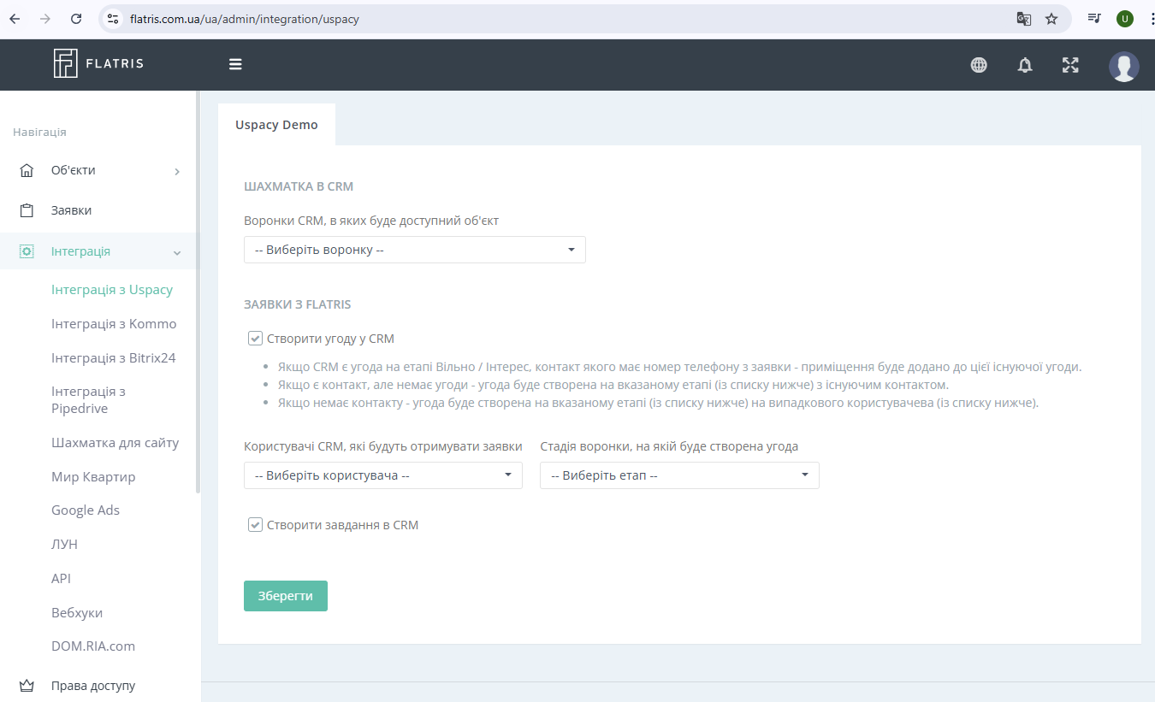This screenshot has height=702, width=1155.
Task: Open ЛУН integration
Action: point(64,545)
